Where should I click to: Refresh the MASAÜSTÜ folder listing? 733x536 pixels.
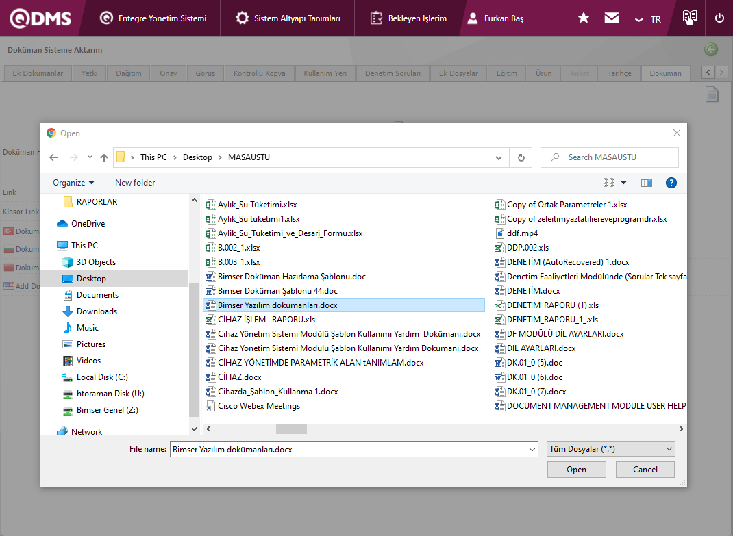[521, 157]
